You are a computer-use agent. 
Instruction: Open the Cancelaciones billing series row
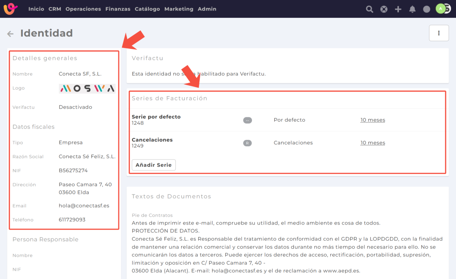[152, 140]
